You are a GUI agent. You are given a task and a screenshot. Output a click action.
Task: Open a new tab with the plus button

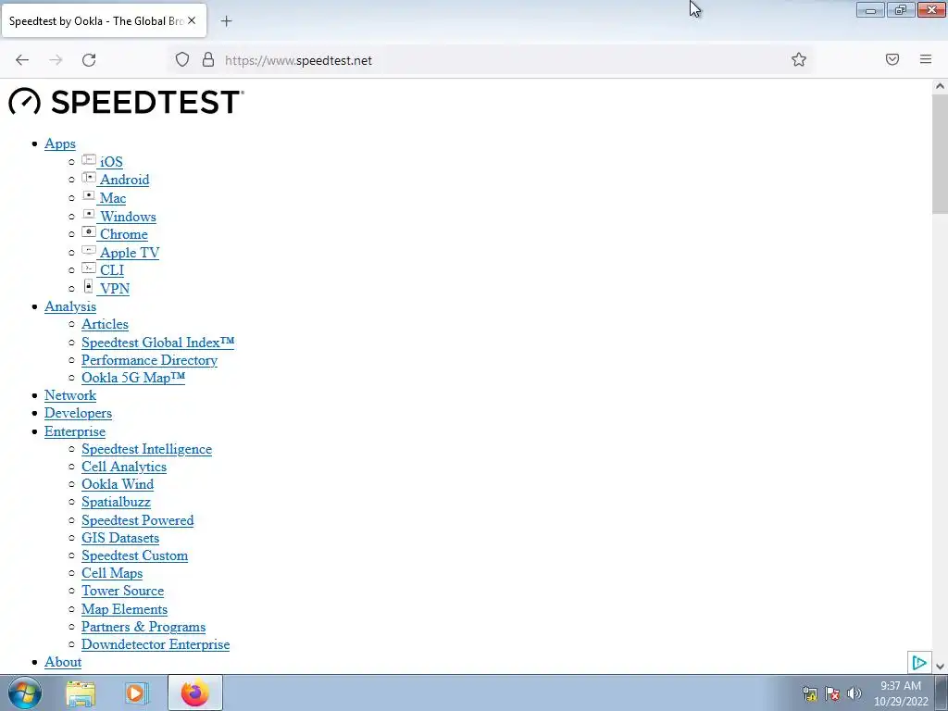[x=226, y=21]
